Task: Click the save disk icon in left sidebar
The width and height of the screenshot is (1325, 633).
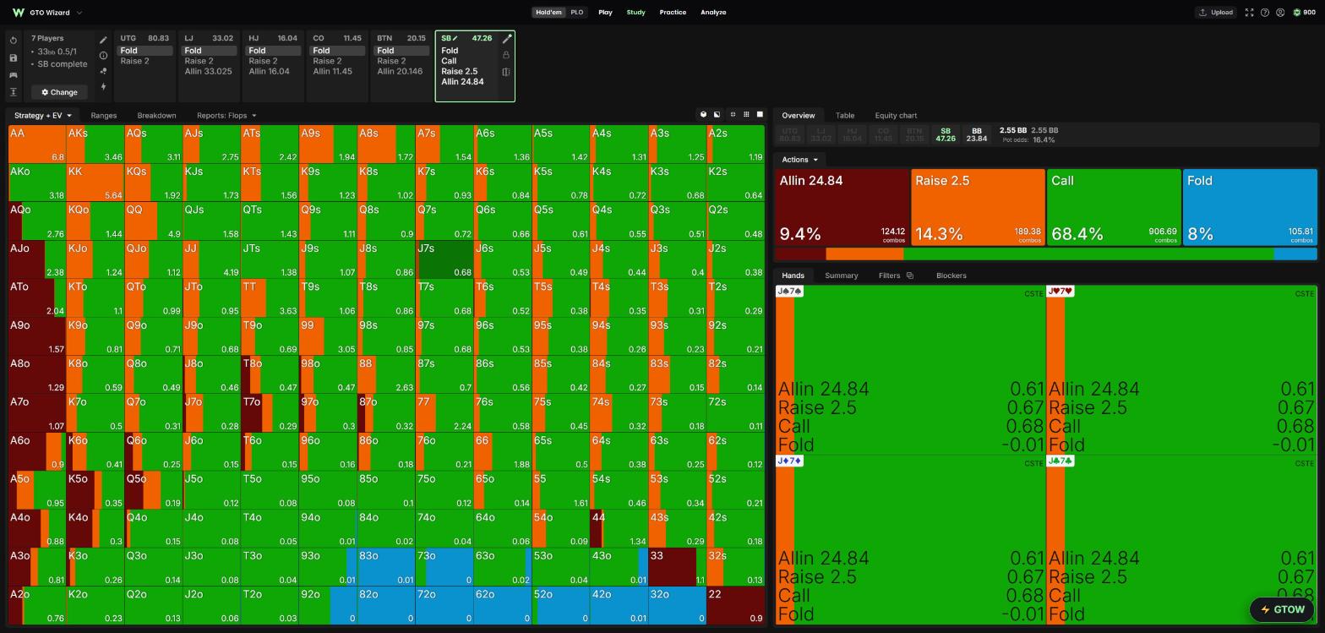Action: pyautogui.click(x=14, y=57)
